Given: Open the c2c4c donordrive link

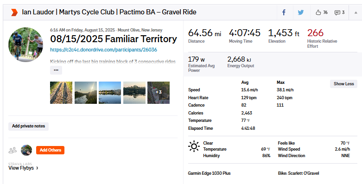Looking at the screenshot, I should (x=103, y=50).
